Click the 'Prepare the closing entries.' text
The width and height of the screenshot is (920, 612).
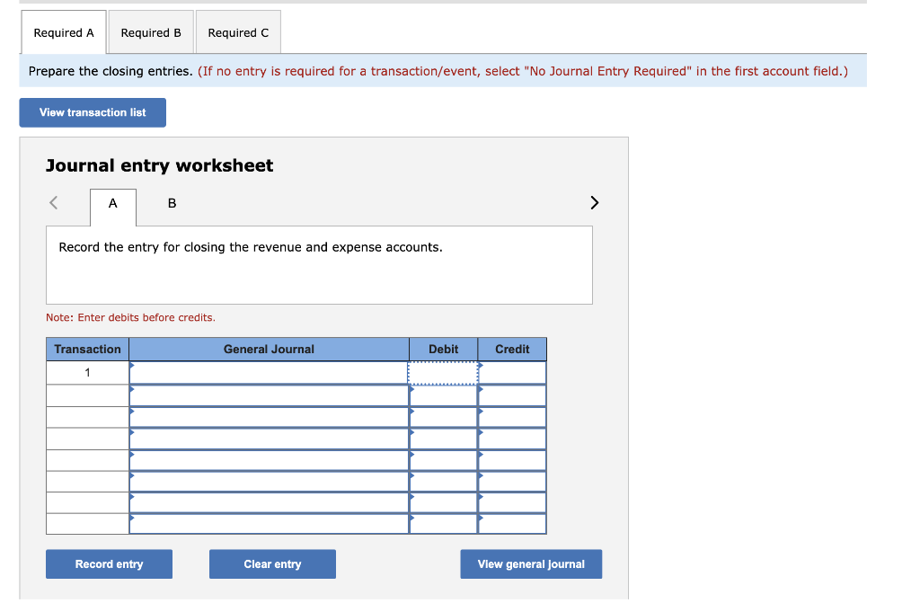(111, 71)
